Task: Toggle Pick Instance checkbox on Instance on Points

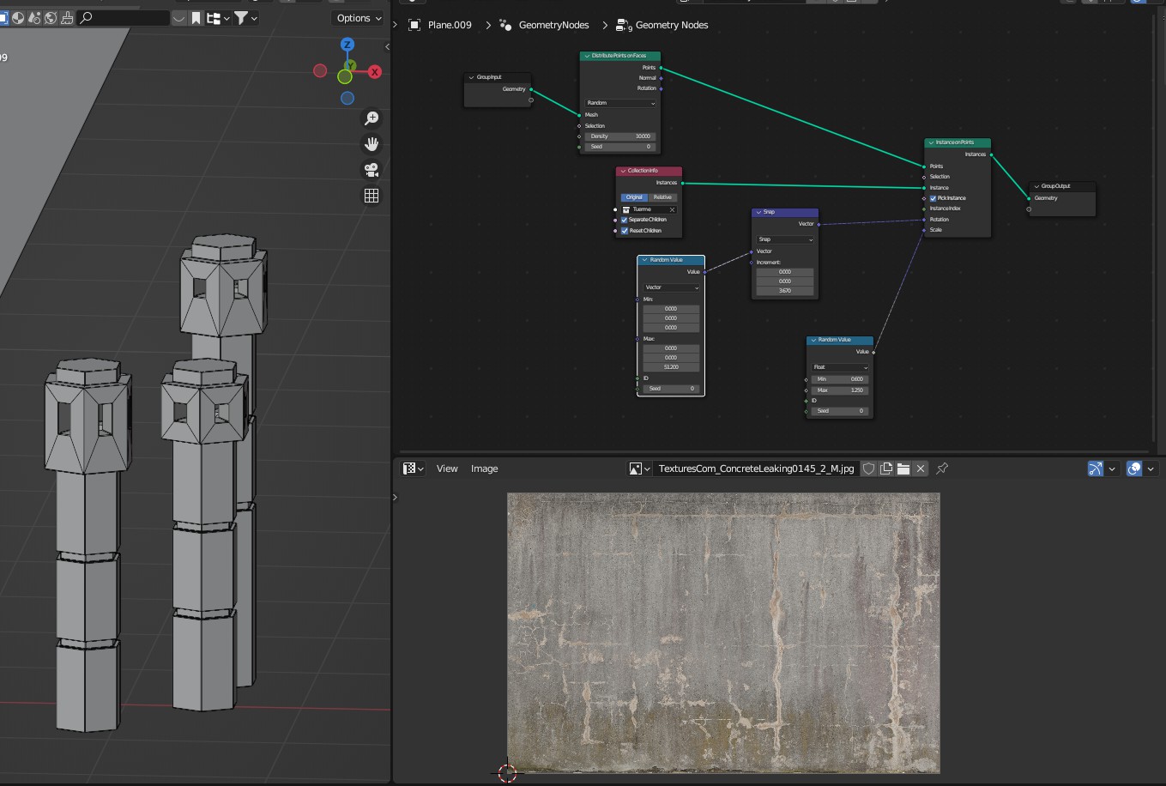Action: coord(933,198)
